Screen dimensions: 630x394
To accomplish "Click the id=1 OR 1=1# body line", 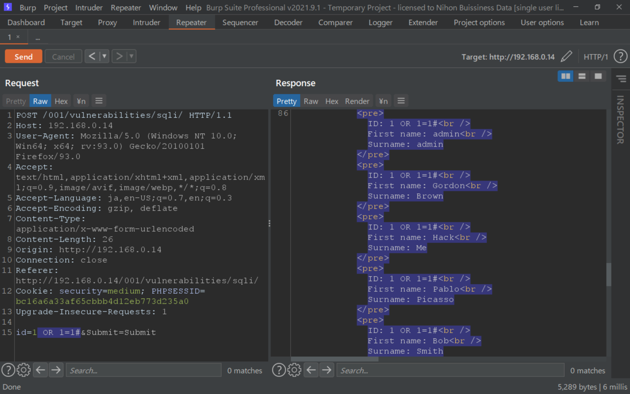I will [x=86, y=332].
